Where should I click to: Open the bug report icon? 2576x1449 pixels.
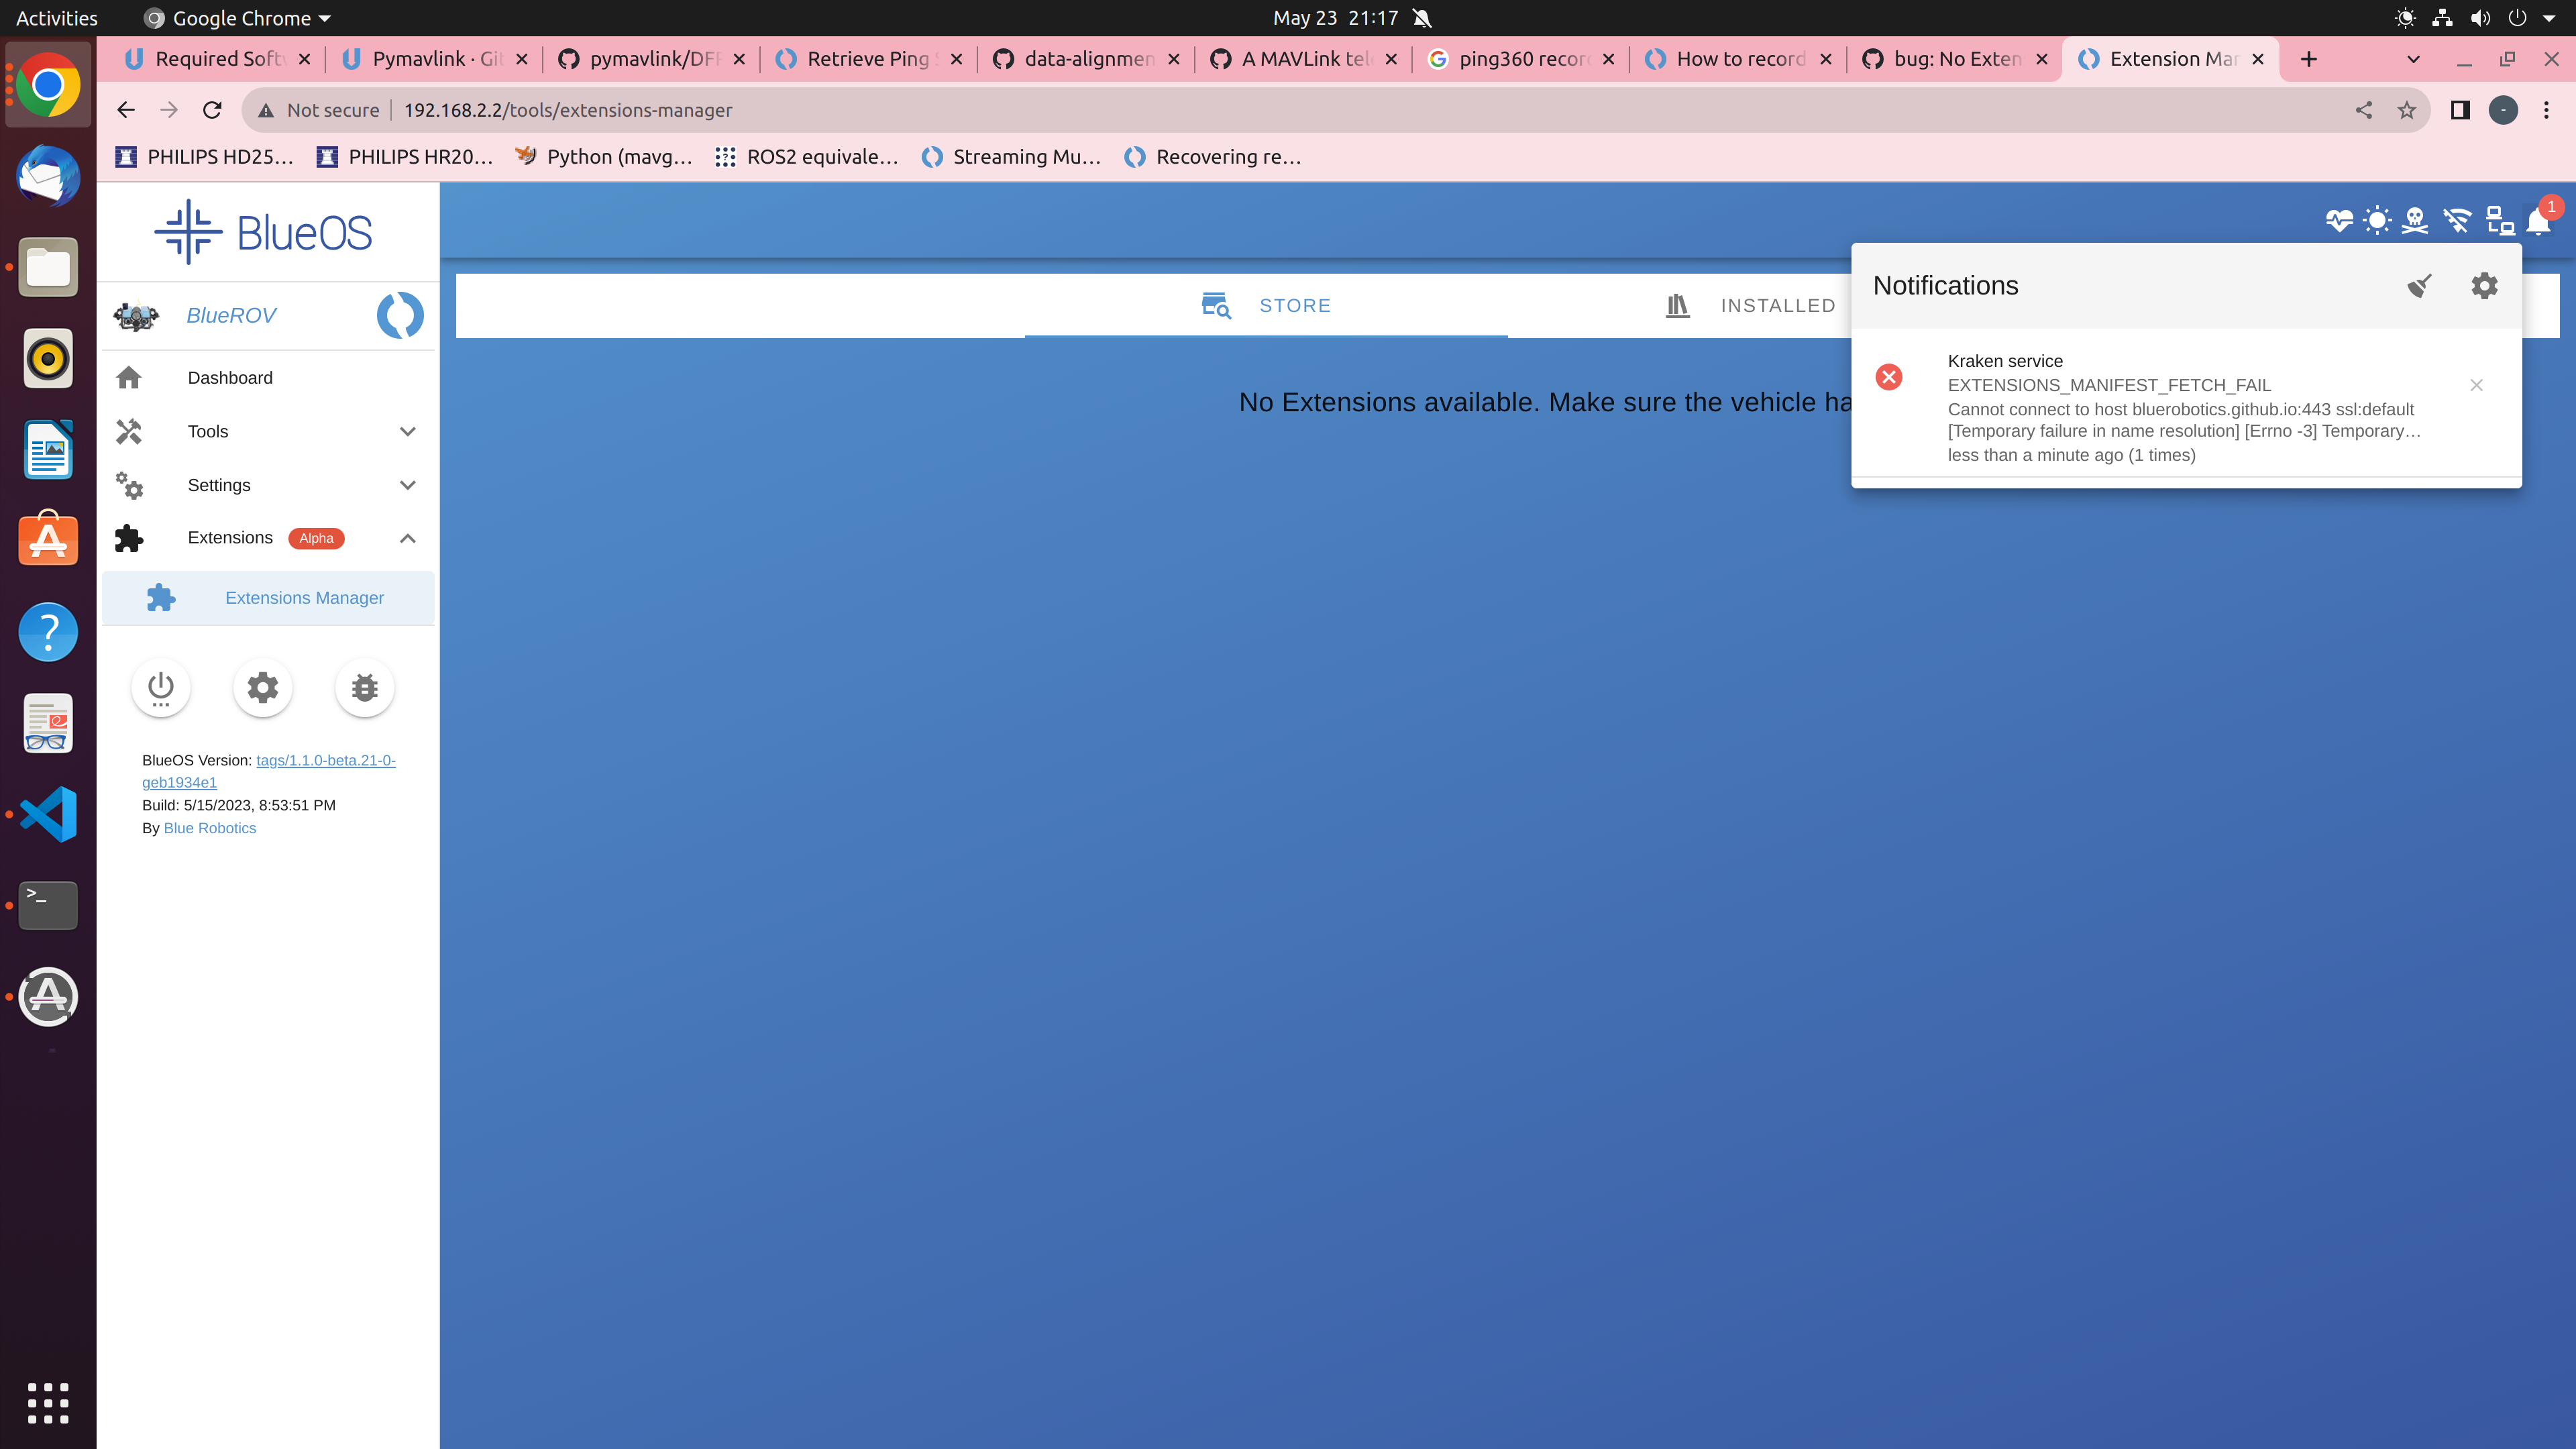point(364,687)
